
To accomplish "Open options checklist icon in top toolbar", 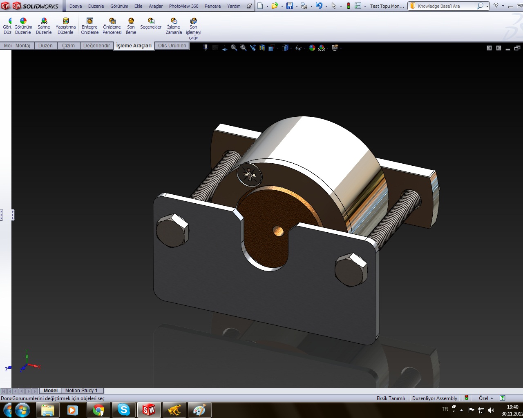I will [x=358, y=6].
